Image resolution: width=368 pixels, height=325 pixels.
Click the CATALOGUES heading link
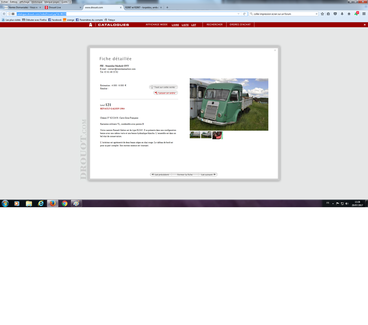pyautogui.click(x=114, y=25)
